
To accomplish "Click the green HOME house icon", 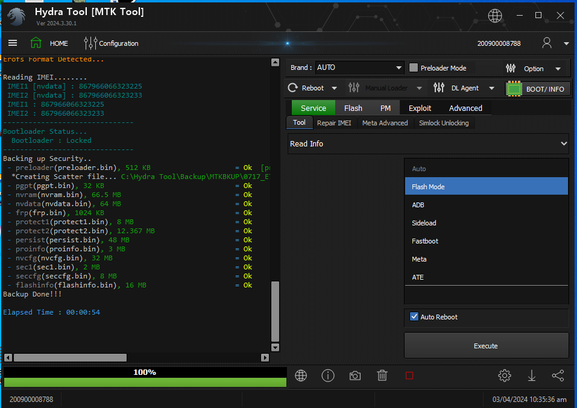I will coord(36,43).
